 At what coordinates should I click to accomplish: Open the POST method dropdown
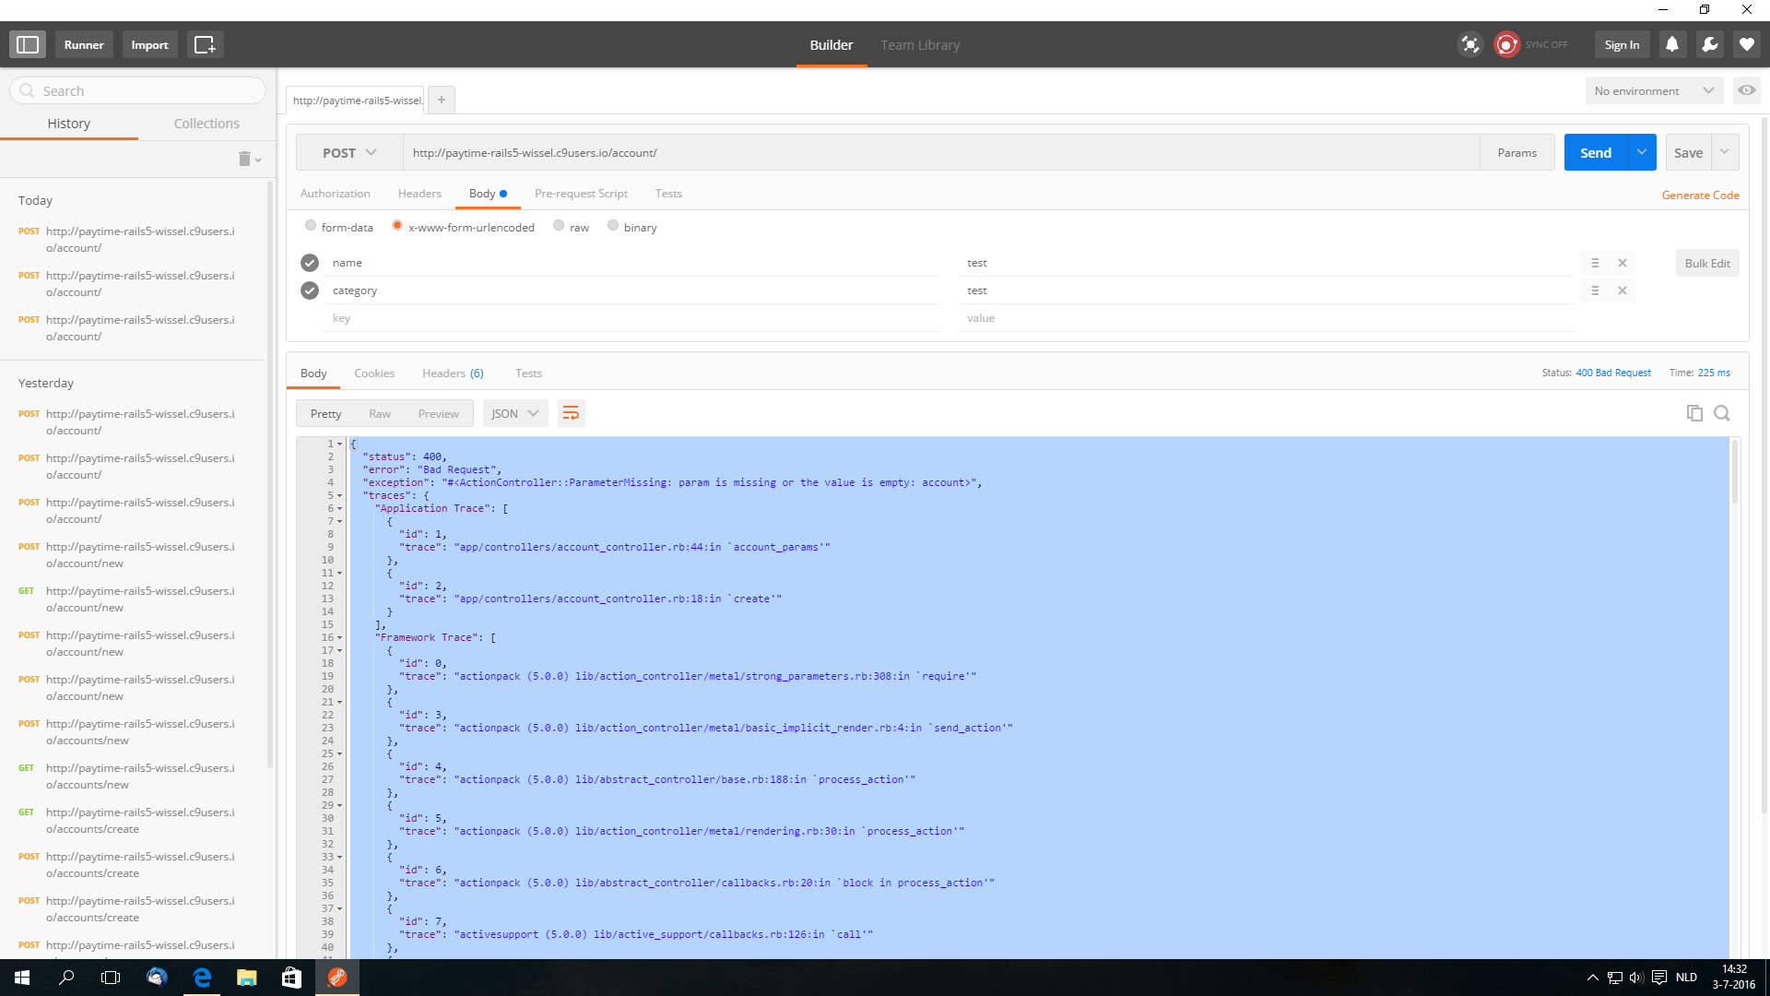(349, 152)
